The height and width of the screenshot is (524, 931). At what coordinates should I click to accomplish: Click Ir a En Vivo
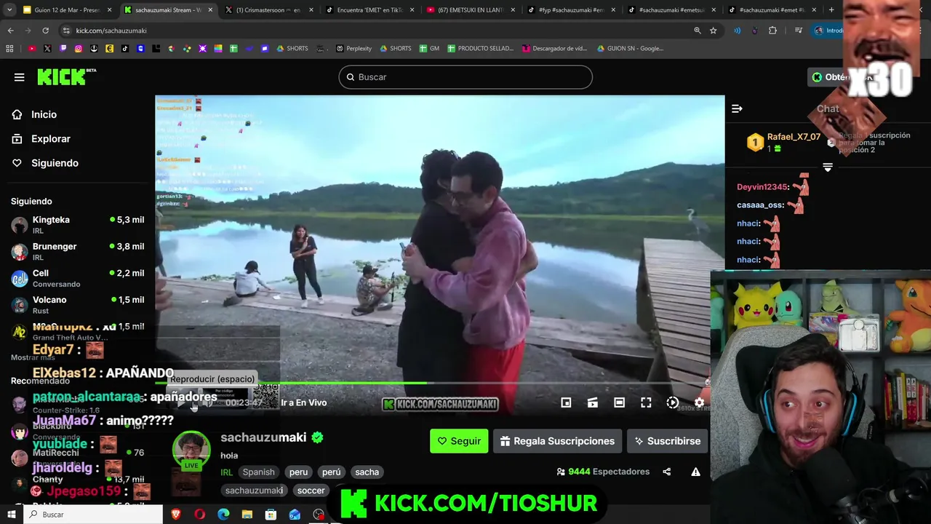303,402
